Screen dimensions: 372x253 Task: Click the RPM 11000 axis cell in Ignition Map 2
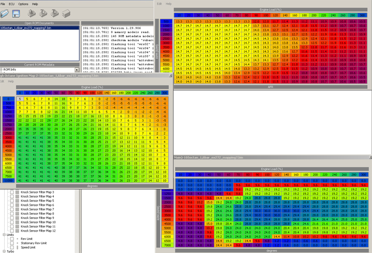[8, 180]
